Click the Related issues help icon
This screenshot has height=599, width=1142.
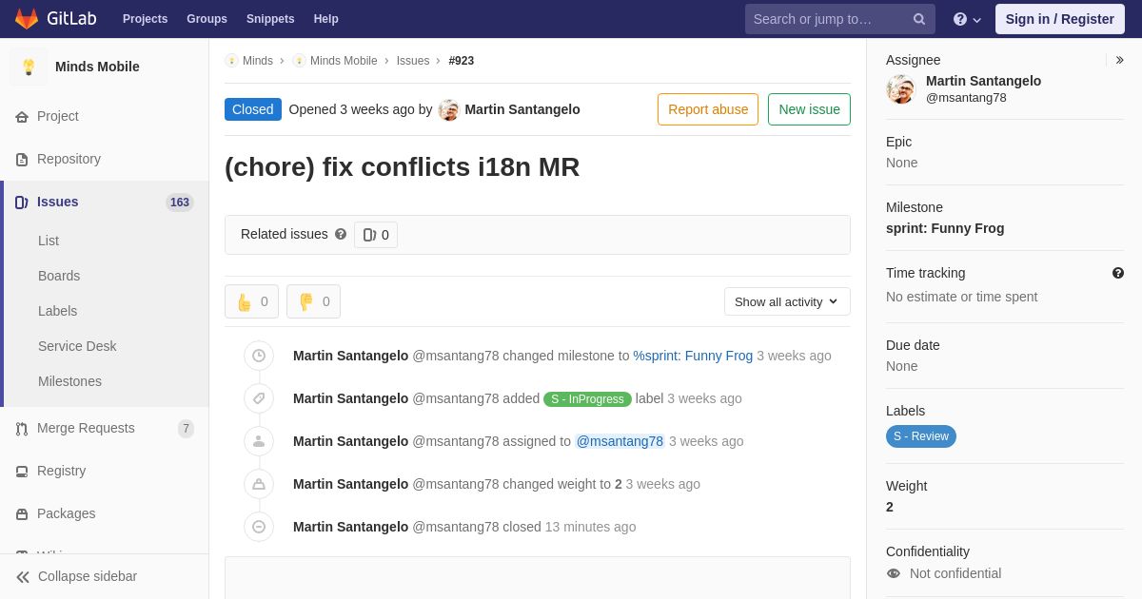coord(341,234)
